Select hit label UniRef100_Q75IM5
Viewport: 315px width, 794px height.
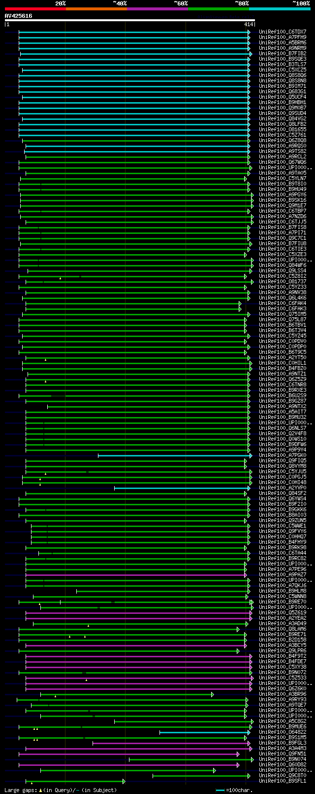[x=283, y=314]
